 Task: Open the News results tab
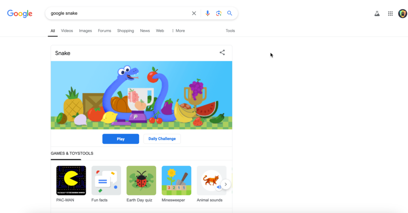(x=145, y=31)
